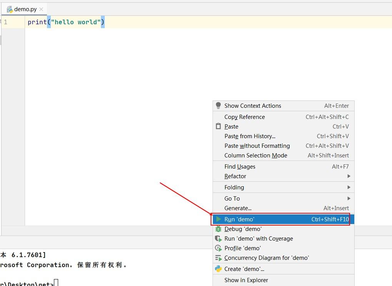Image resolution: width=392 pixels, height=286 pixels.
Task: Click the Python file icon on the demo.py tab
Action: click(10, 10)
